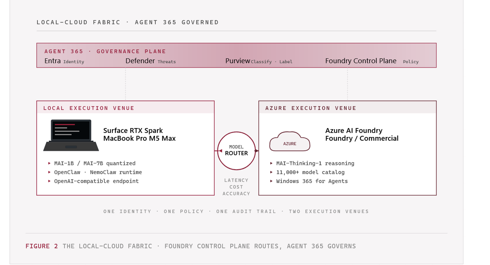Click the Azure cloud icon
The image size is (490, 265).
290,141
